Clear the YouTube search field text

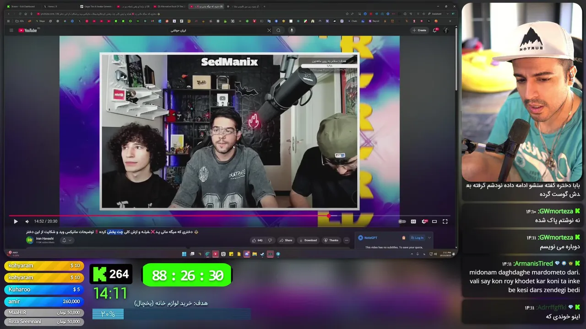click(269, 30)
